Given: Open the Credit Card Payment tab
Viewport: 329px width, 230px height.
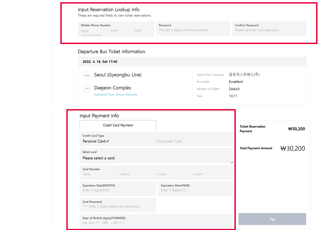Looking at the screenshot, I should click(118, 125).
